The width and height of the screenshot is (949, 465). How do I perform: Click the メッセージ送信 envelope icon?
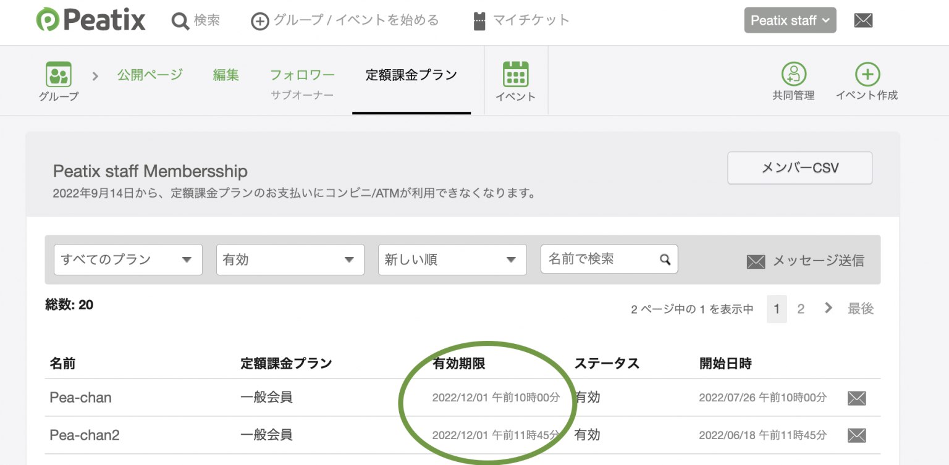(756, 261)
